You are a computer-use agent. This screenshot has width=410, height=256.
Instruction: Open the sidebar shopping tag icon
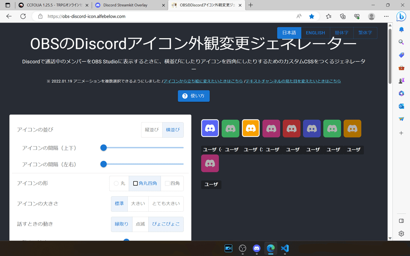click(401, 55)
